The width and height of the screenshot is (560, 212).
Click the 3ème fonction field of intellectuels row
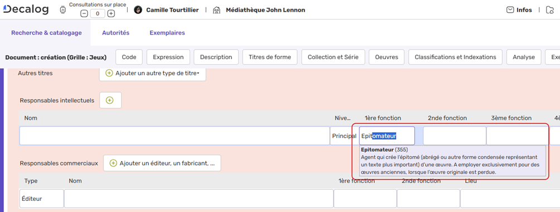click(518, 136)
